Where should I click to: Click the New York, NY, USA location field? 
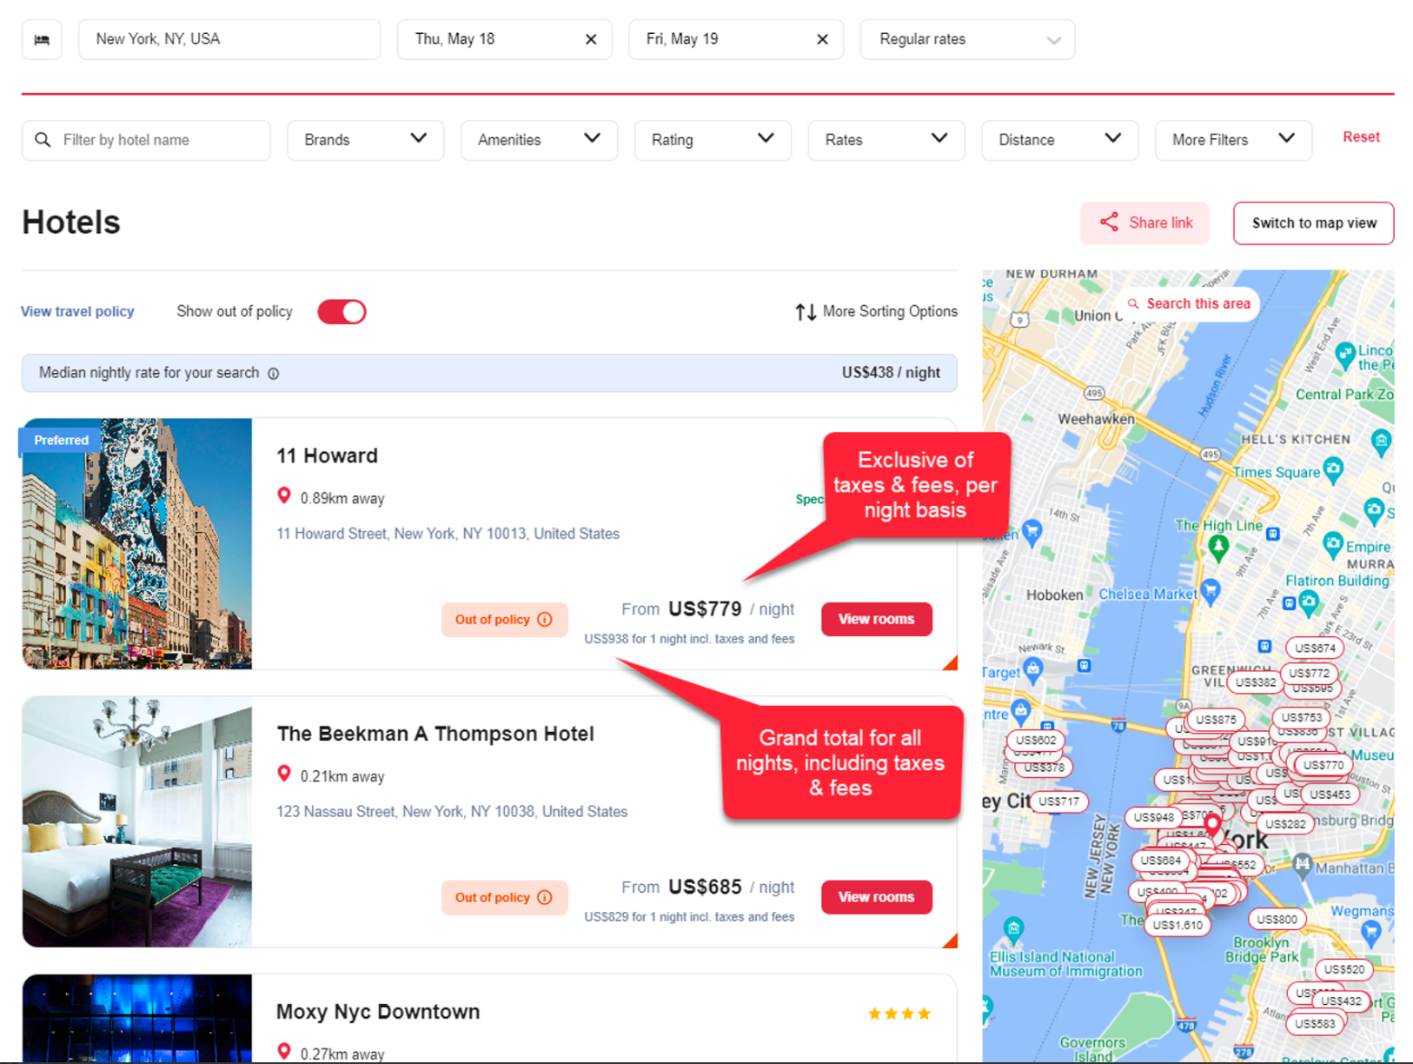click(x=229, y=40)
